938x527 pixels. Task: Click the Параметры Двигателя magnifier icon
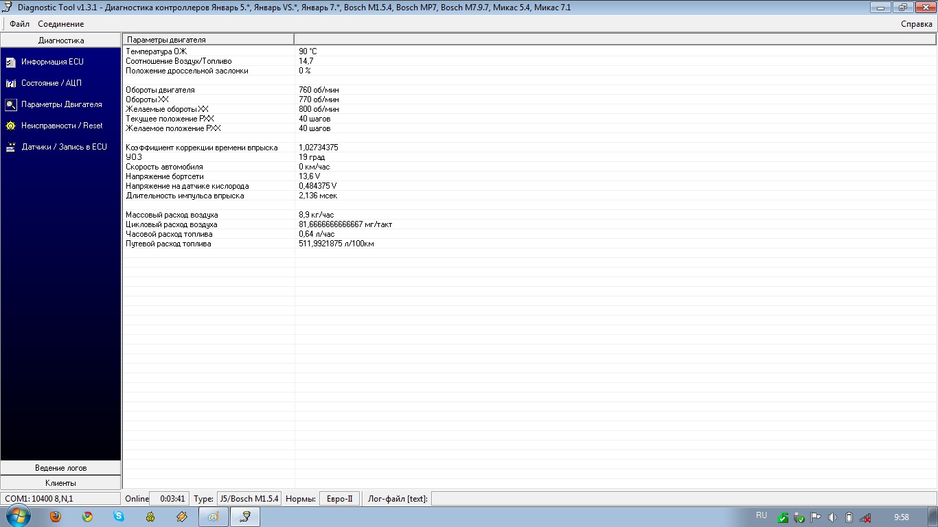(x=10, y=105)
